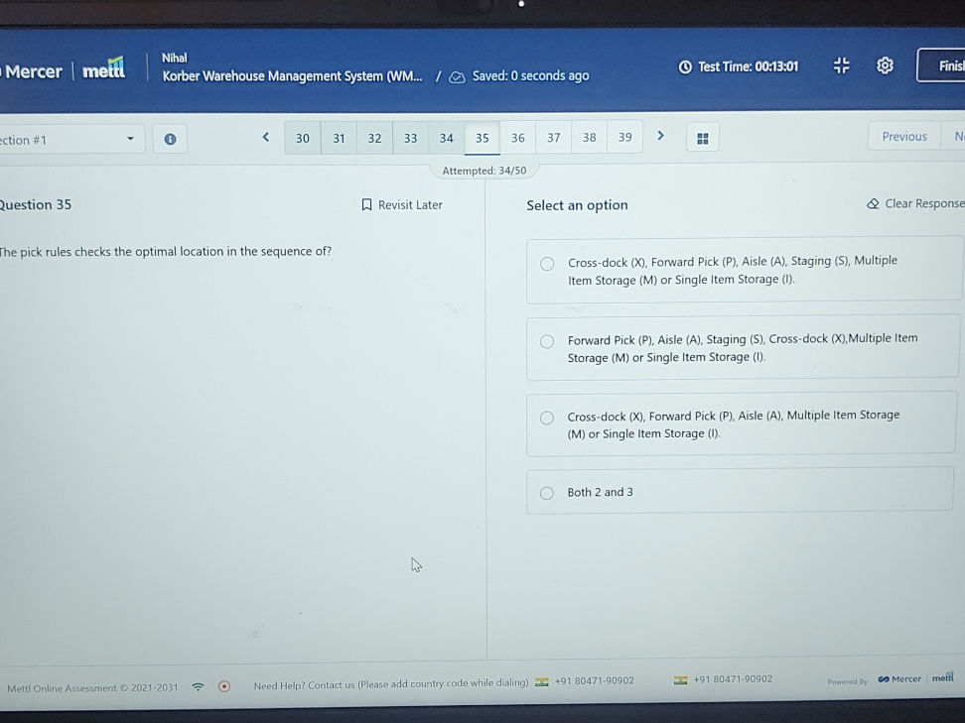Click the Test Time clock icon
The width and height of the screenshot is (965, 723).
pyautogui.click(x=685, y=66)
